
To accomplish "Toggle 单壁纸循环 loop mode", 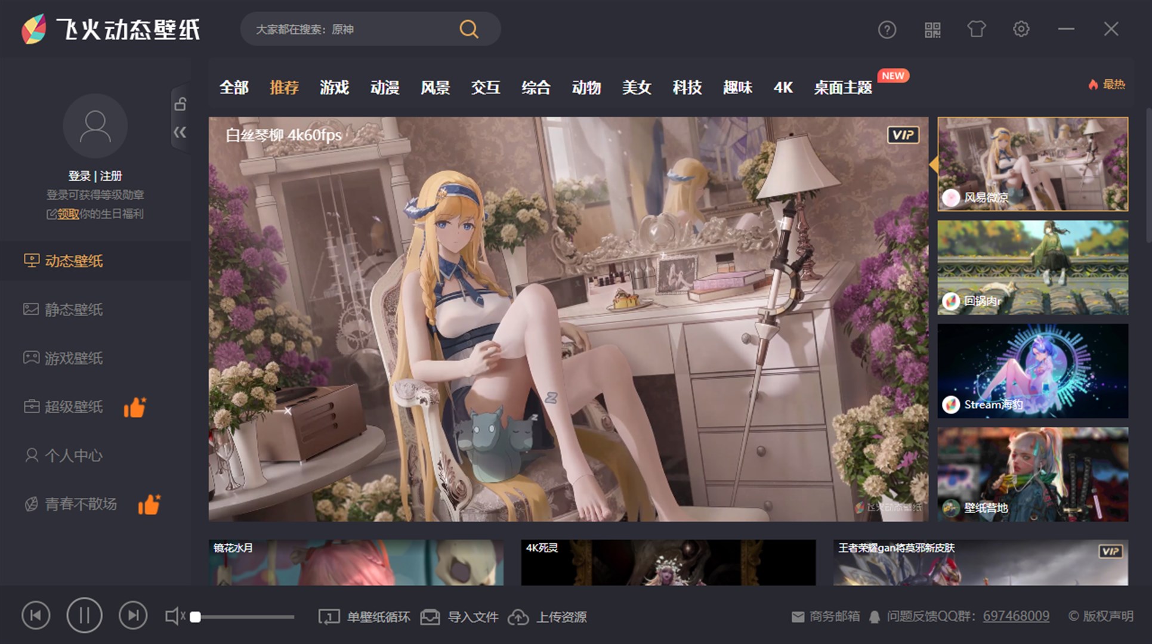I will (x=364, y=617).
